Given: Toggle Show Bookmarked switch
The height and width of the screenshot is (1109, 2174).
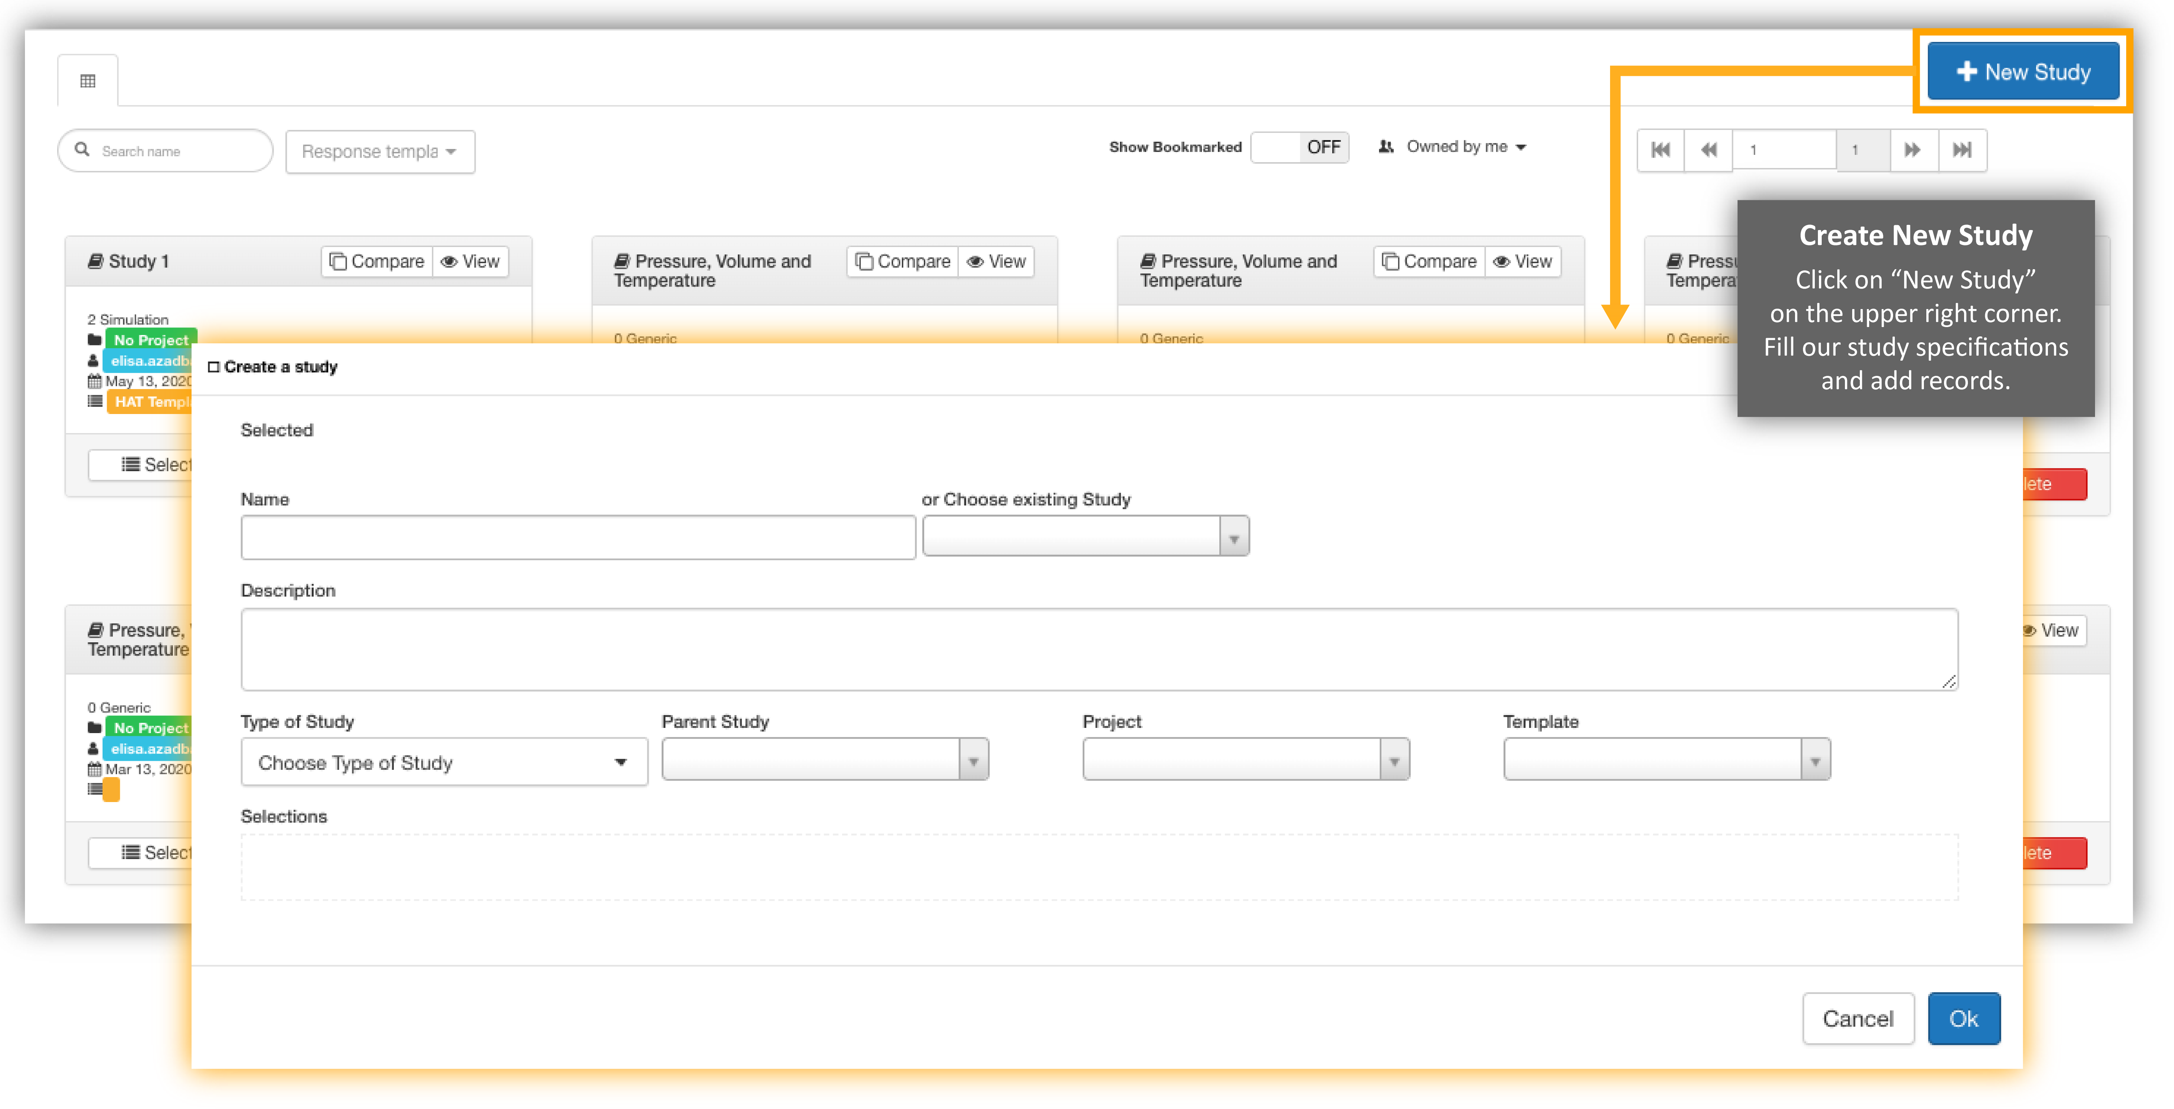Looking at the screenshot, I should click(1300, 147).
